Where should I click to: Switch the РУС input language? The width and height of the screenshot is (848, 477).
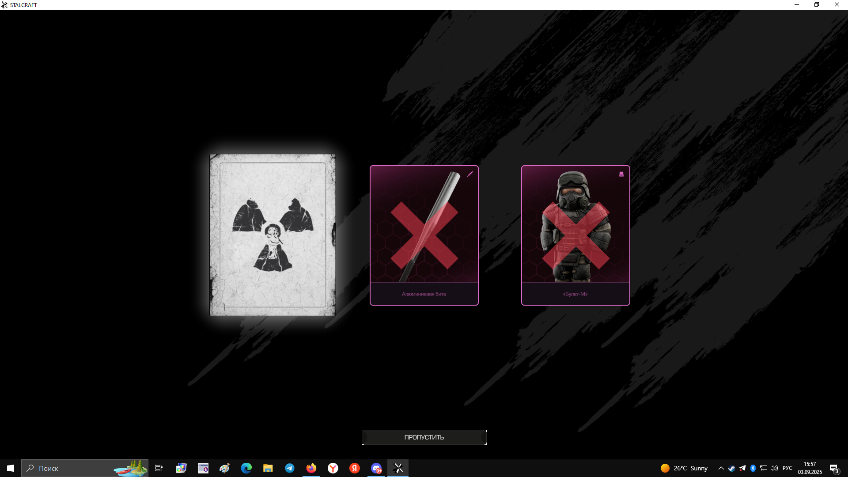coord(787,468)
